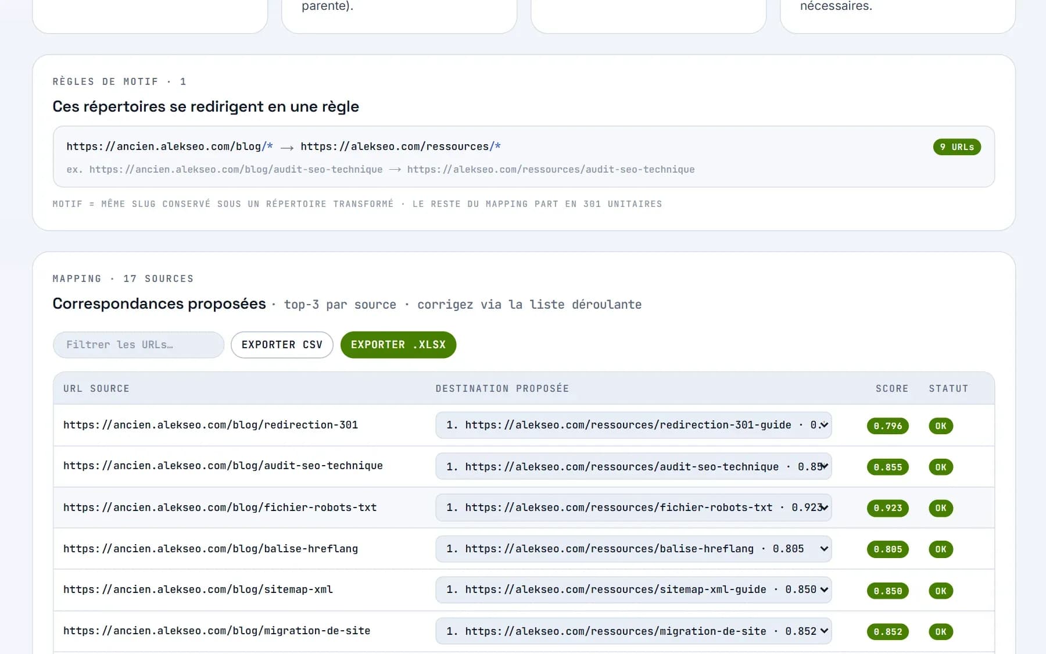The height and width of the screenshot is (654, 1046).
Task: Click the RÈGLES DE MOTIF · 1 label
Action: (x=120, y=81)
